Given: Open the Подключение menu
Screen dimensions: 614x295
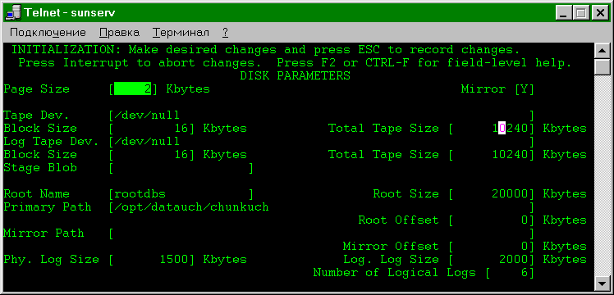Looking at the screenshot, I should (x=48, y=33).
